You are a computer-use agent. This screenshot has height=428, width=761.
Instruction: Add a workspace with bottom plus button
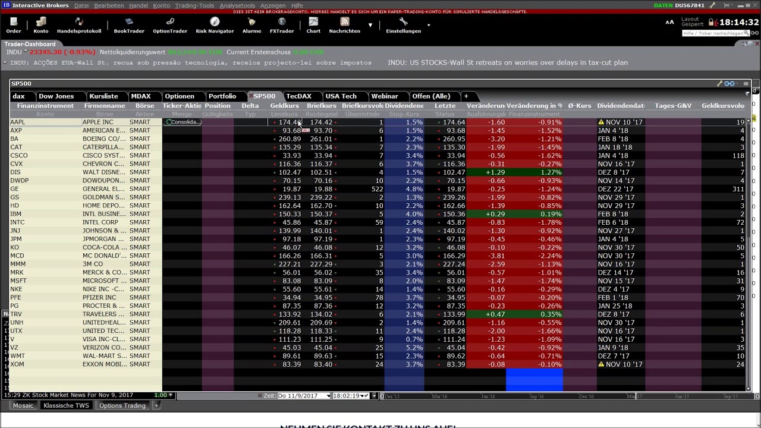click(x=156, y=405)
